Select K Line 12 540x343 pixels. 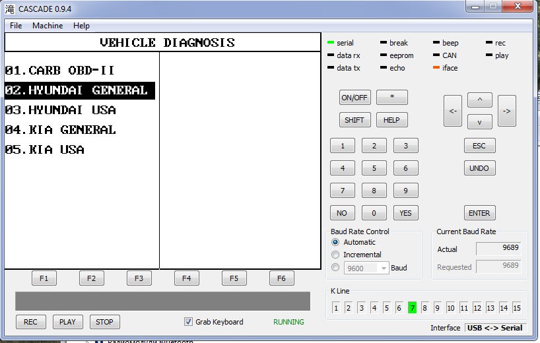(477, 307)
